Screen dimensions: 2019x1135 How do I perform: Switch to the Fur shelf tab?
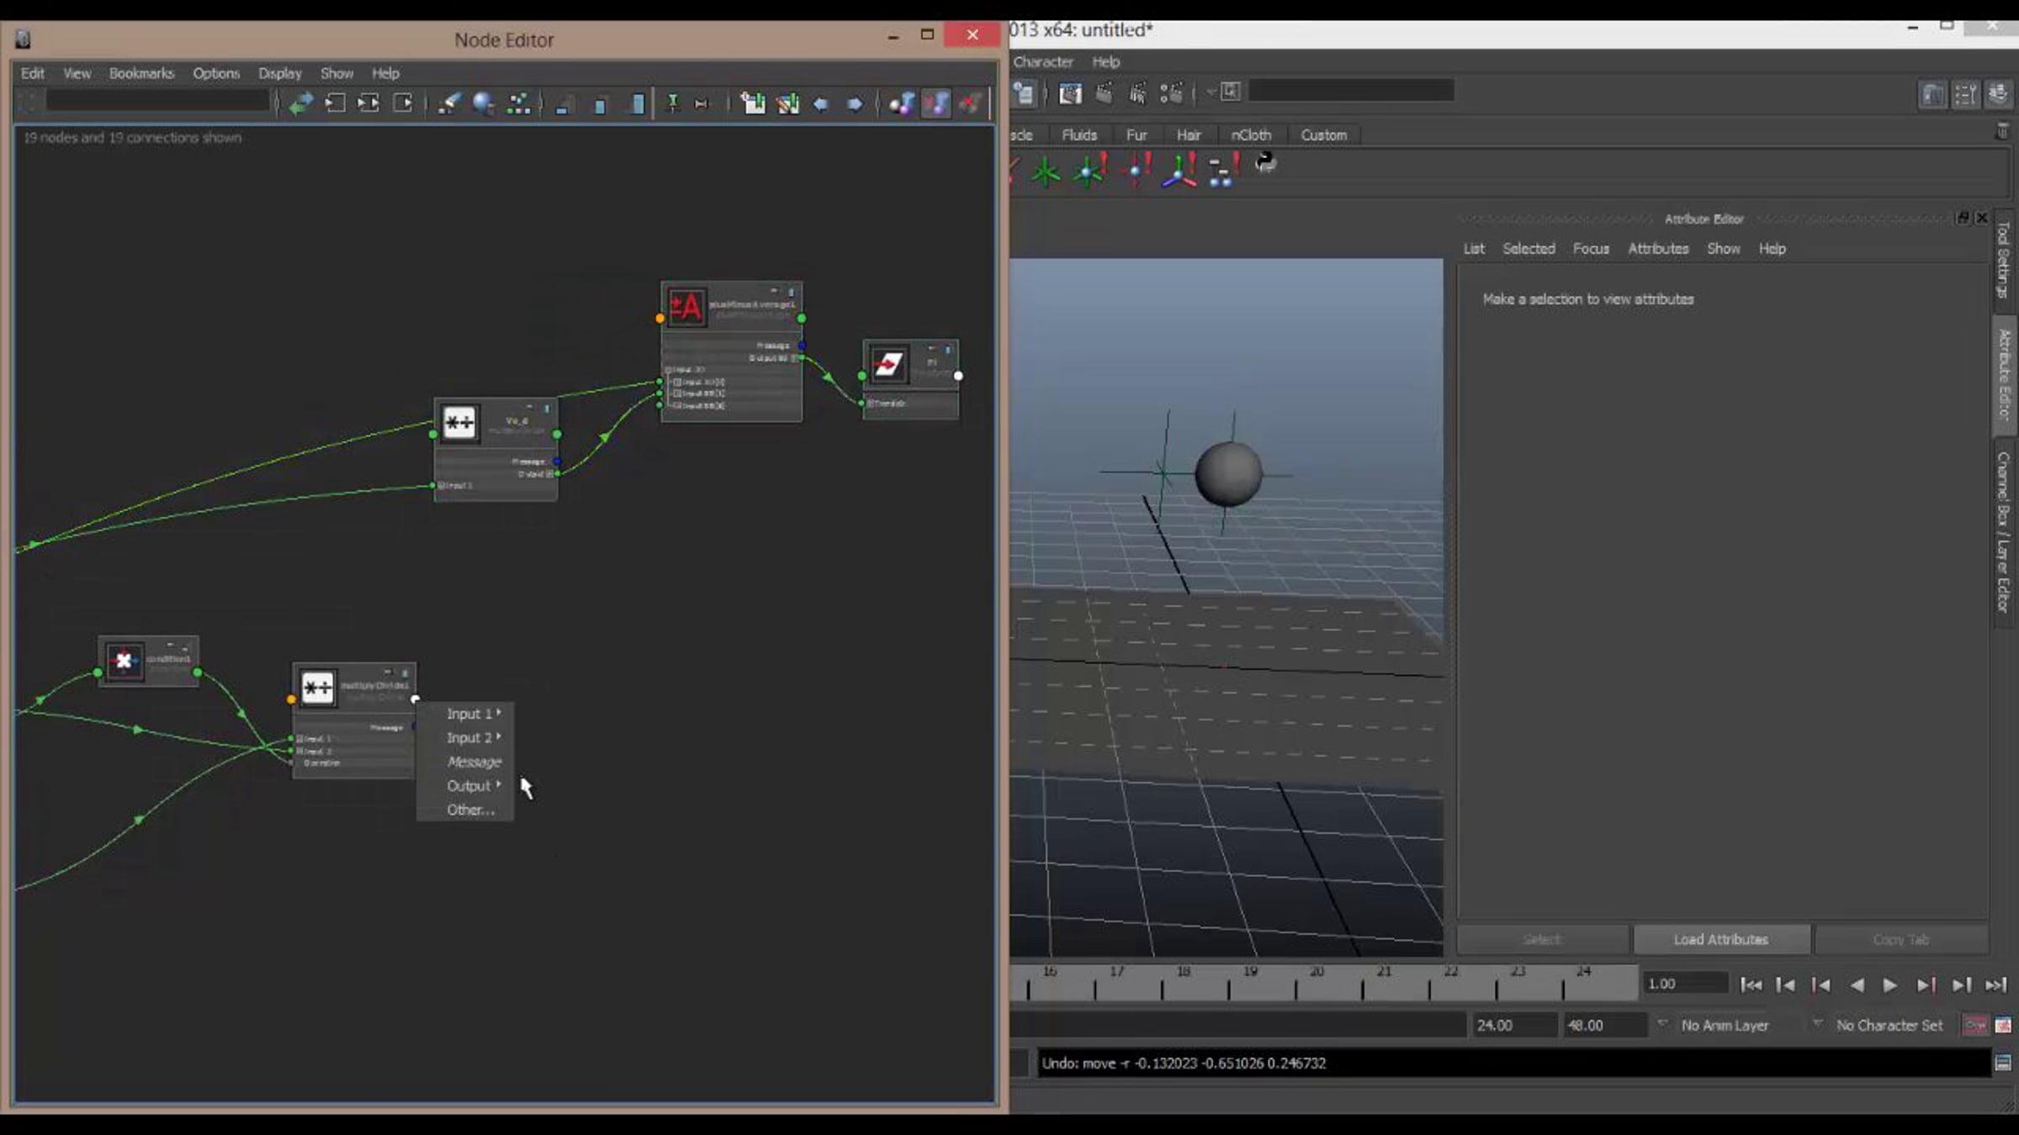(1136, 135)
